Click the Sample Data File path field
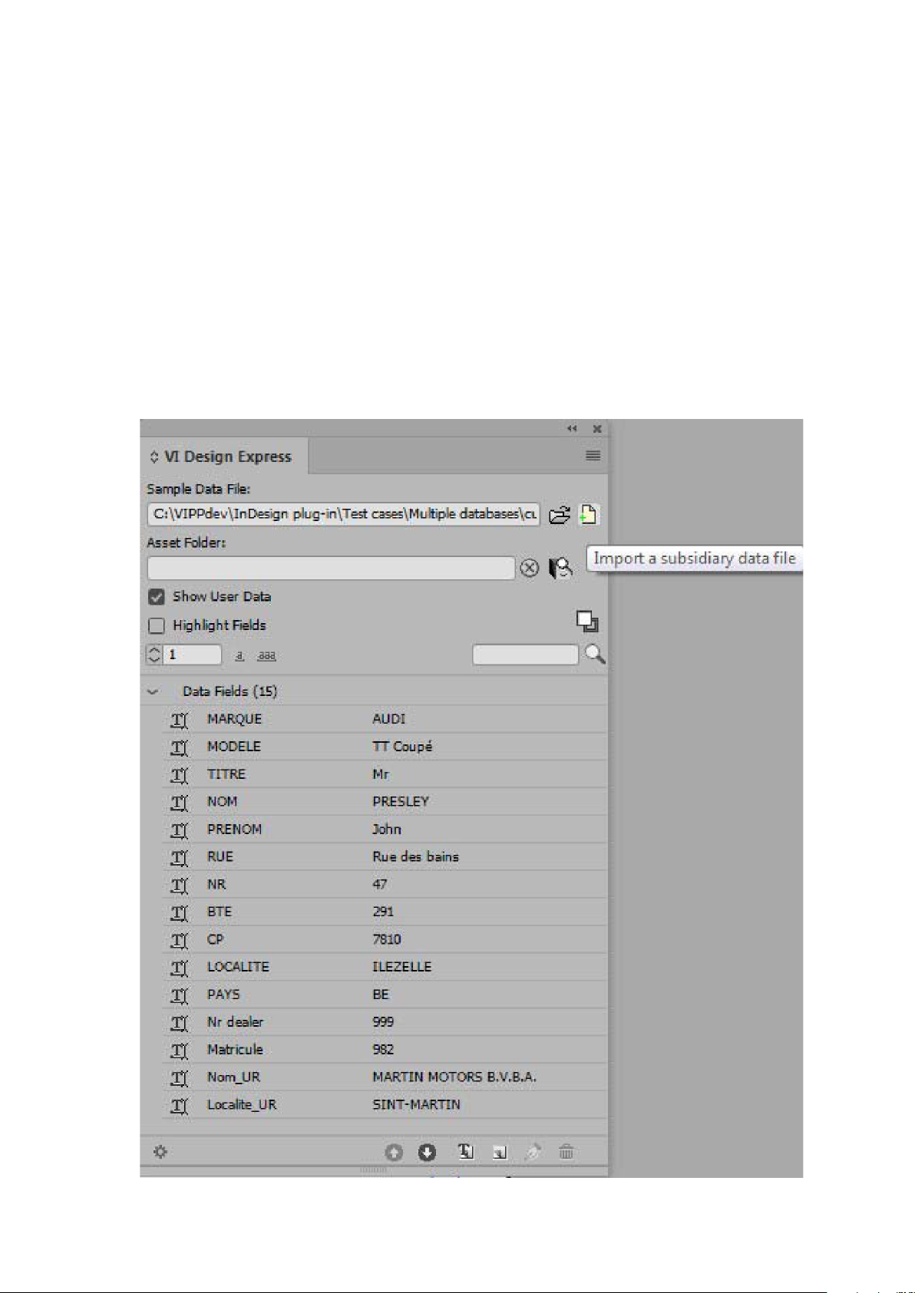The image size is (915, 1293). click(x=343, y=514)
